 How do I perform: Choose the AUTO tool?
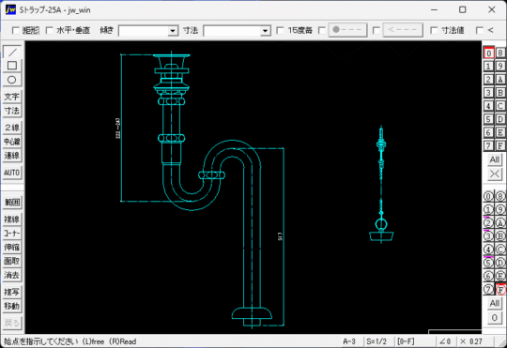pyautogui.click(x=12, y=173)
